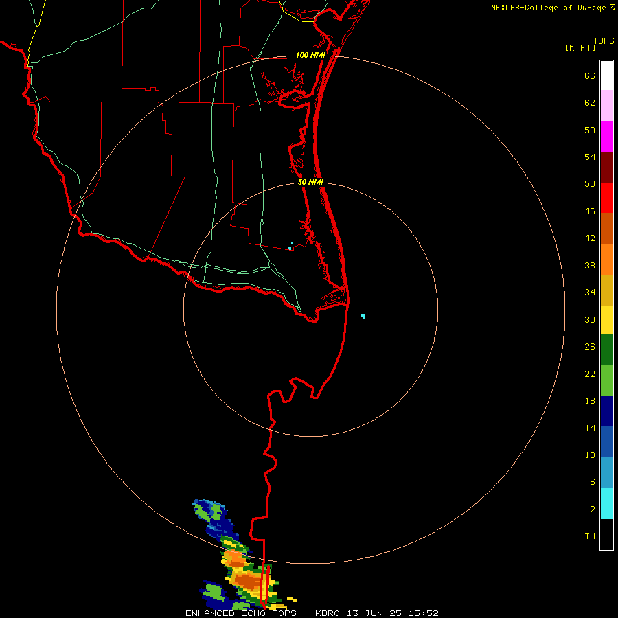
Task: Click the '13 JUN 25' date text
Action: (x=374, y=613)
